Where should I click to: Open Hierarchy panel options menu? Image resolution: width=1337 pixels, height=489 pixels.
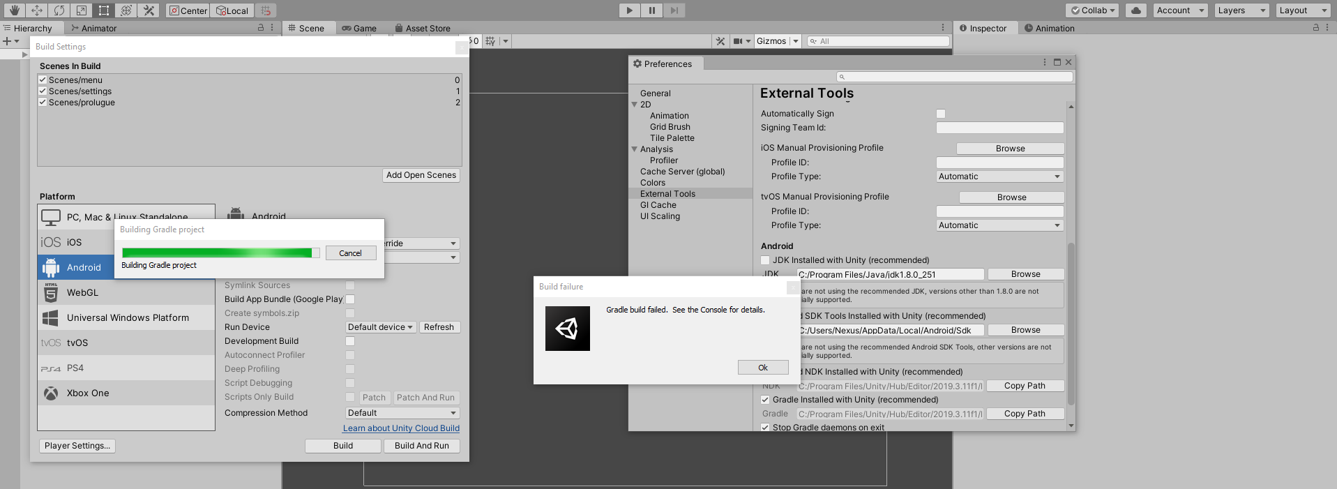(272, 28)
